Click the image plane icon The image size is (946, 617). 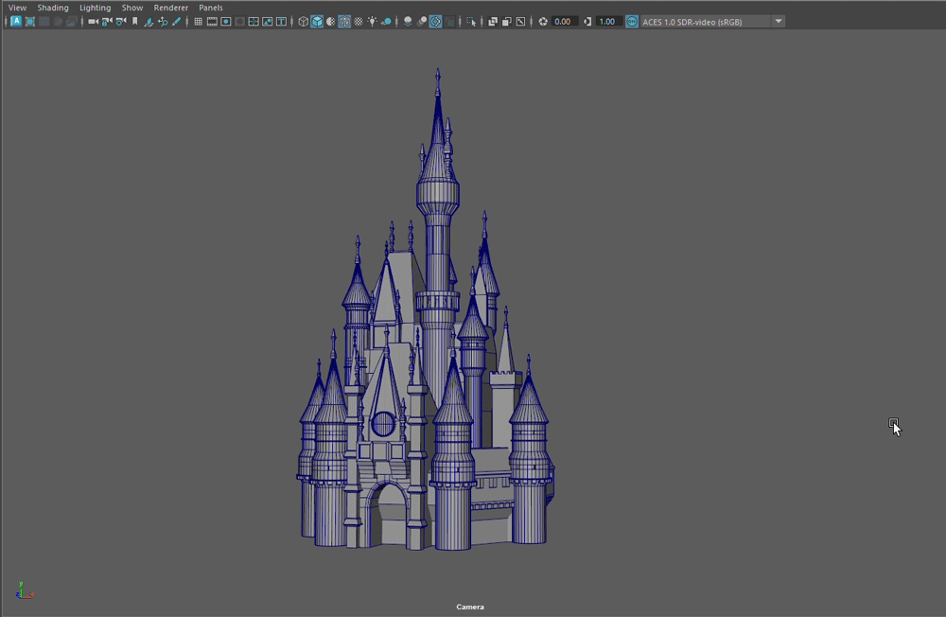point(149,21)
